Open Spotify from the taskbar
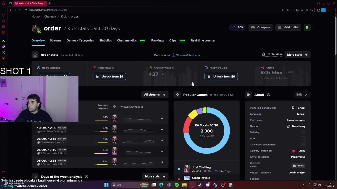337x189 pixels. 177,185
